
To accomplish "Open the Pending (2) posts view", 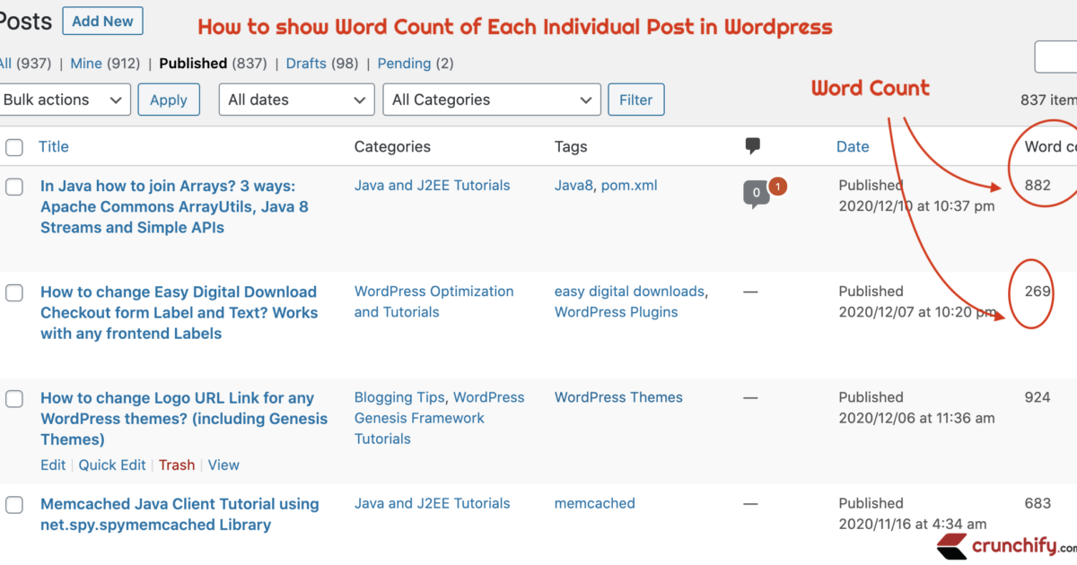I will coord(416,64).
